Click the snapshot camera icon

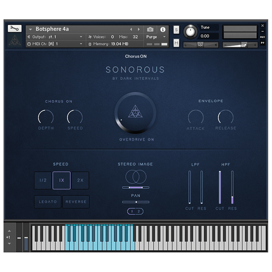[151, 30]
